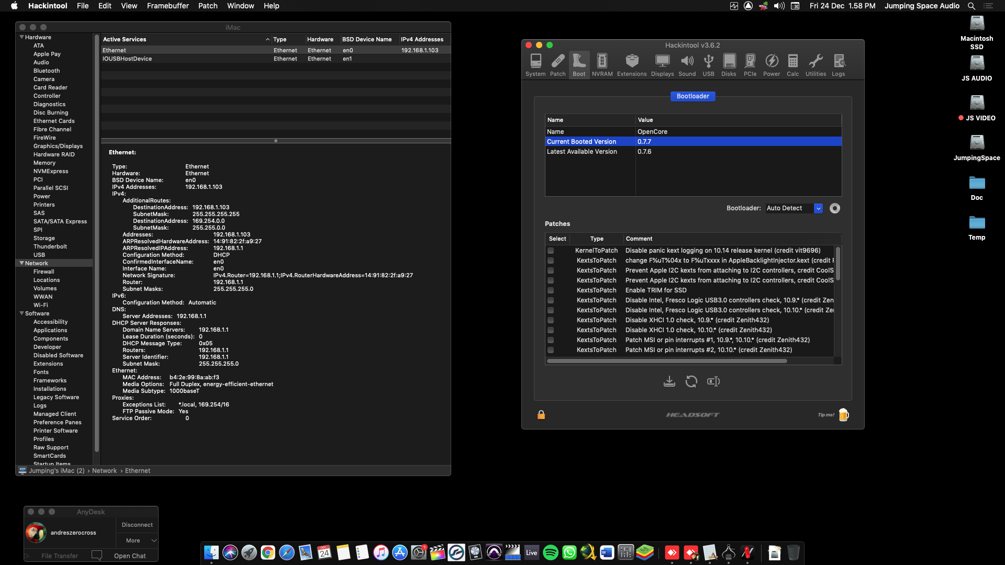
Task: Click Open Chat in AnyDesk
Action: coord(130,556)
